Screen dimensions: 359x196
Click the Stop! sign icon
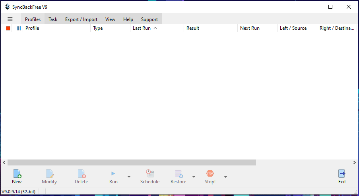pyautogui.click(x=210, y=174)
